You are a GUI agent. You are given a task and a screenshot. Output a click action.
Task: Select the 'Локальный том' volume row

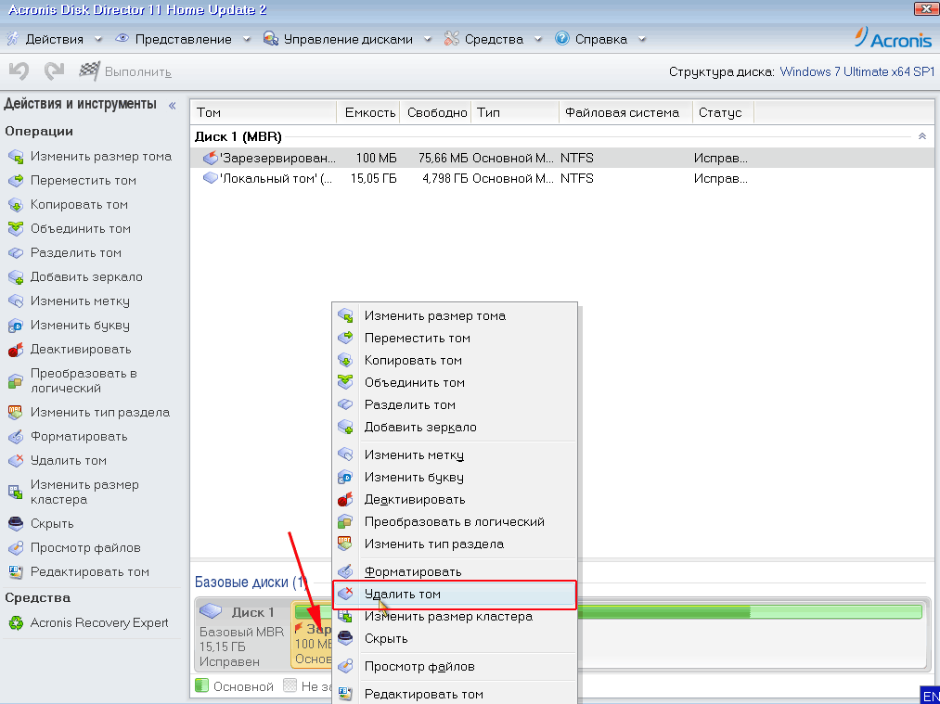click(561, 178)
